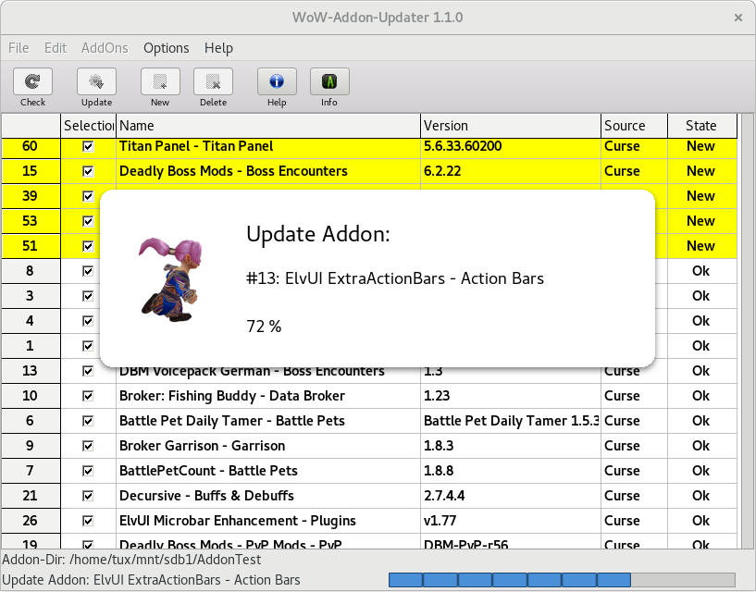
Task: Uncheck the DBM Voicepack German checkbox
Action: click(88, 371)
